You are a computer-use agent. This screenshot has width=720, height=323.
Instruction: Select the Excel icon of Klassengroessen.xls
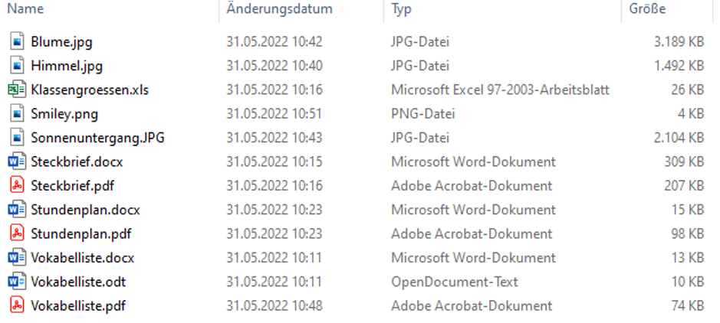point(17,90)
